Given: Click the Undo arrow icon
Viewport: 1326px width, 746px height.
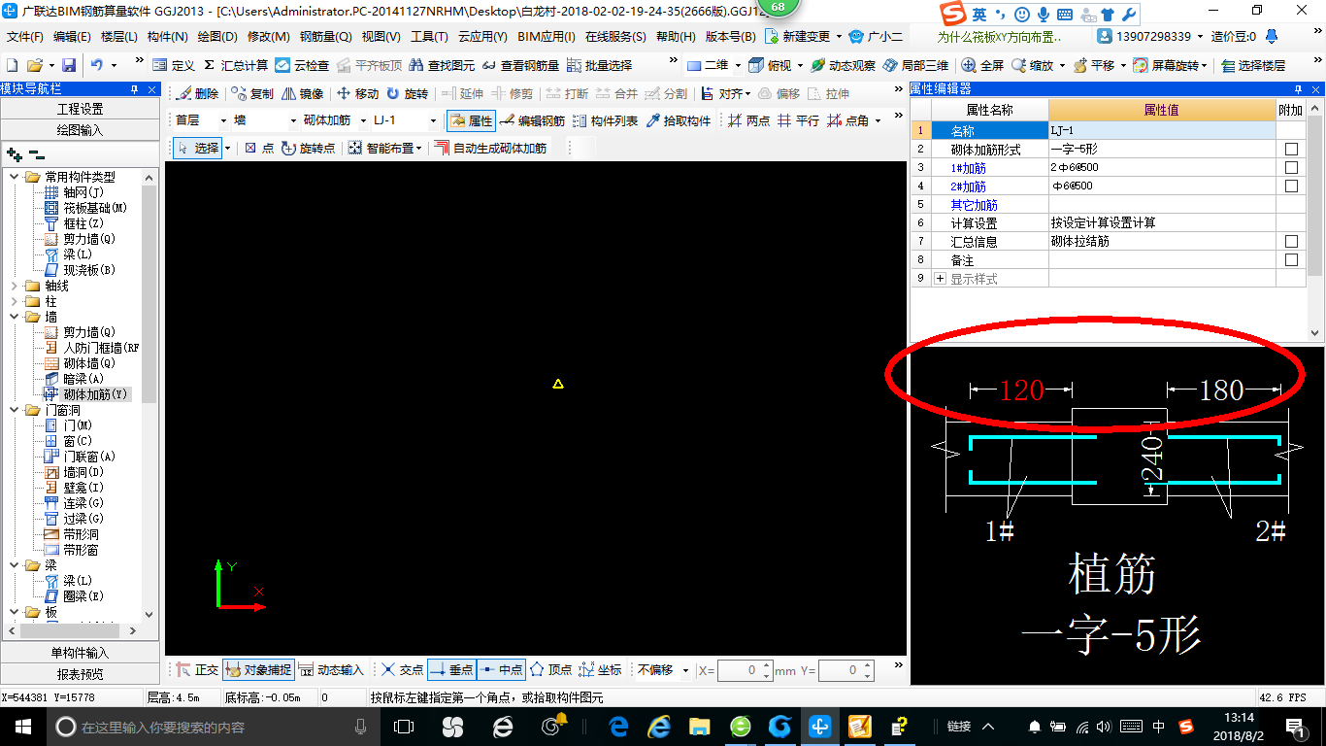Looking at the screenshot, I should tap(98, 65).
